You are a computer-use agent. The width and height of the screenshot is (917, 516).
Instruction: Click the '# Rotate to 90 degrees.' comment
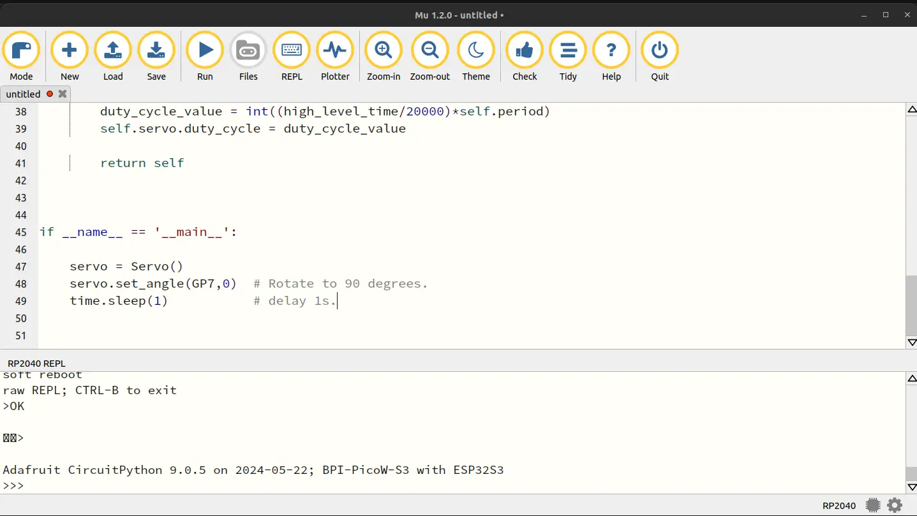(341, 283)
